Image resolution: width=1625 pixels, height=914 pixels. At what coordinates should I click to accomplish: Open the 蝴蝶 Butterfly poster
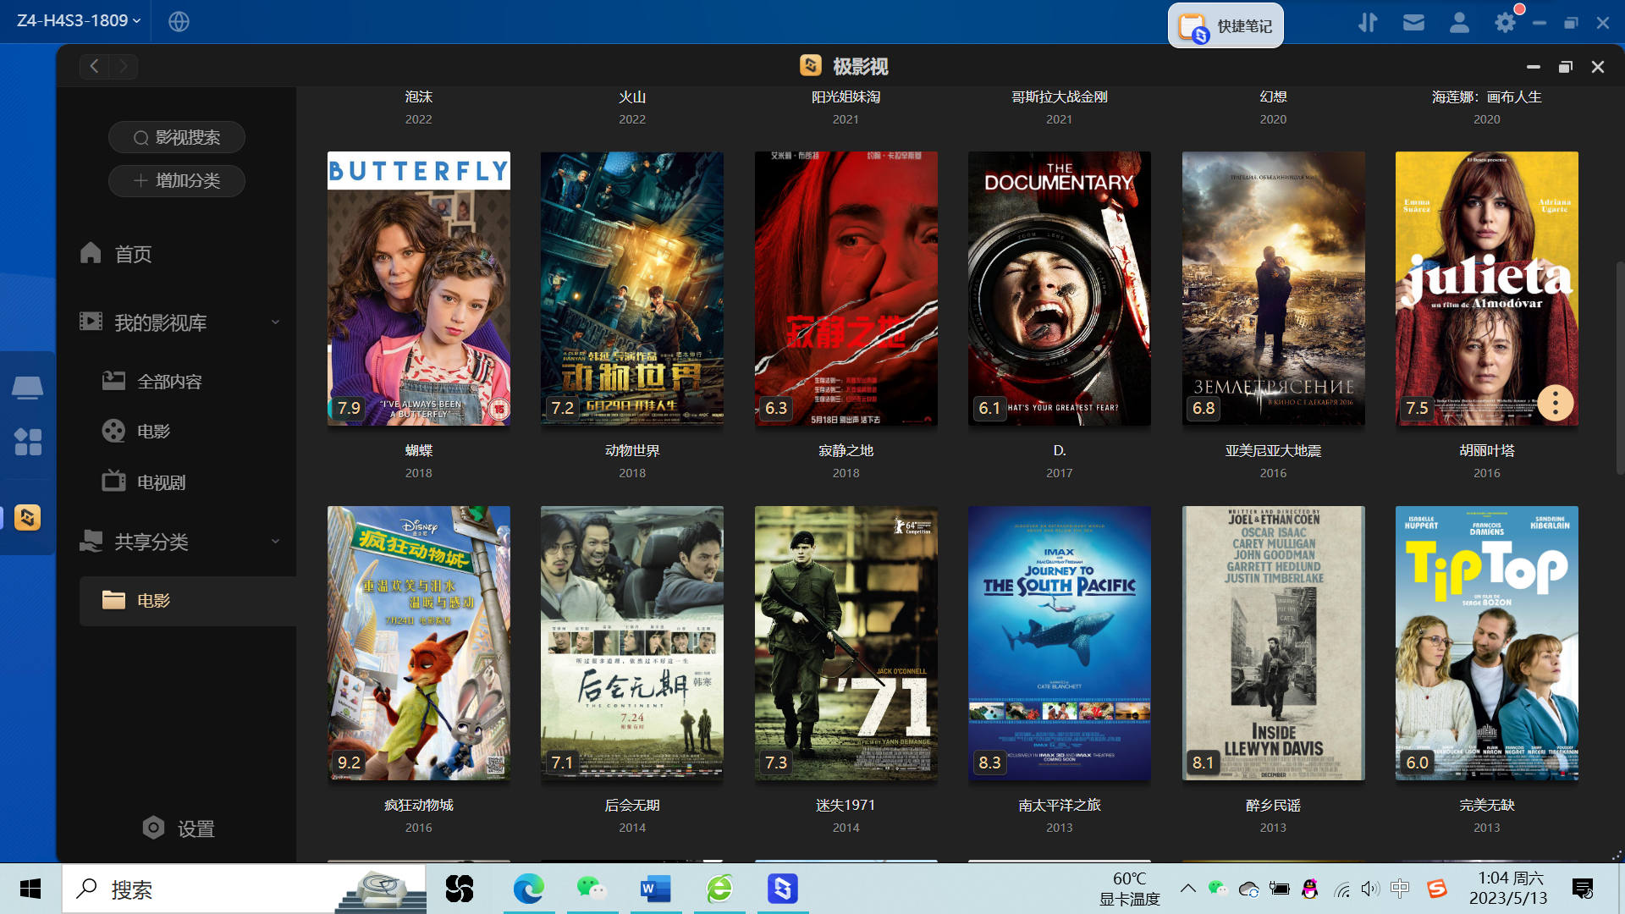tap(419, 289)
